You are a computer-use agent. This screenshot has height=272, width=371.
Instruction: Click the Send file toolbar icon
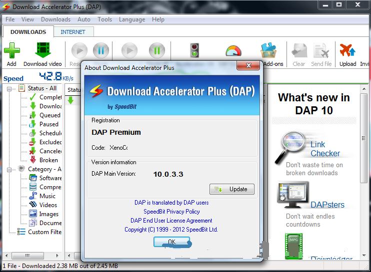(321, 50)
